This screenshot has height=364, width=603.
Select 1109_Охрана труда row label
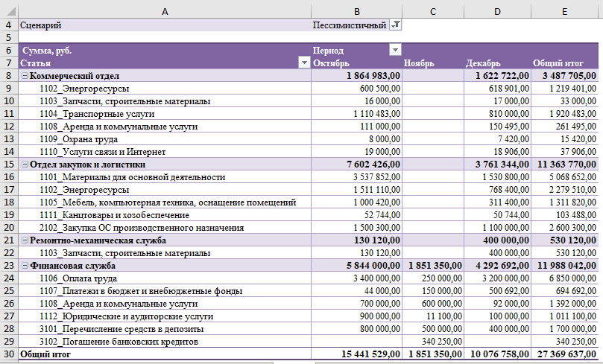click(x=78, y=139)
